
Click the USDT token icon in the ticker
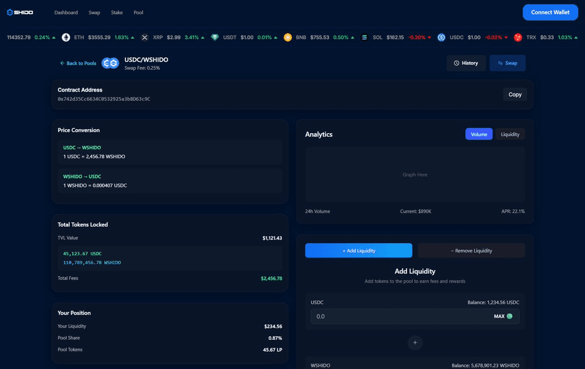point(215,37)
